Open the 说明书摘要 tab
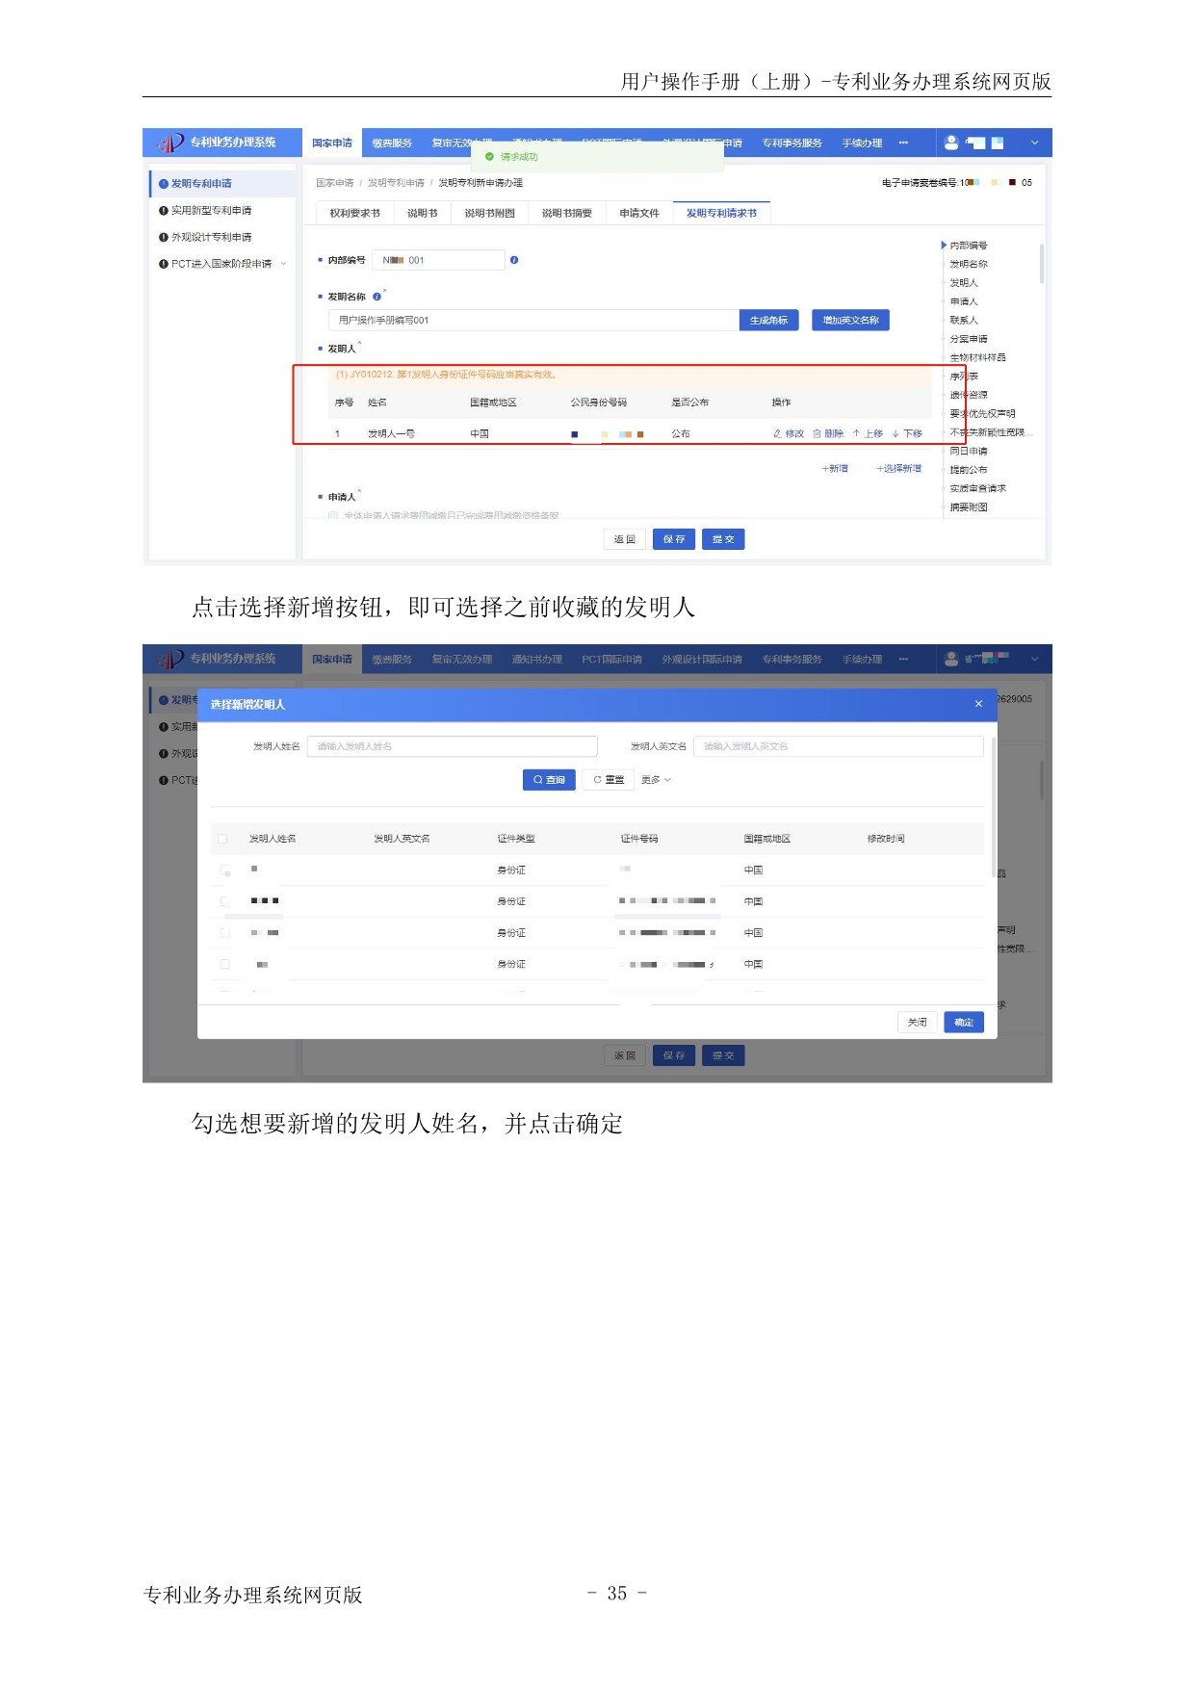This screenshot has width=1194, height=1689. 566,213
